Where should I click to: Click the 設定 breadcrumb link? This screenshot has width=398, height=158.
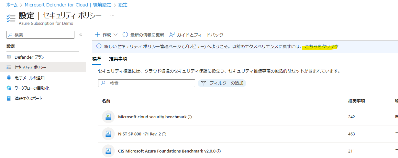(123, 5)
